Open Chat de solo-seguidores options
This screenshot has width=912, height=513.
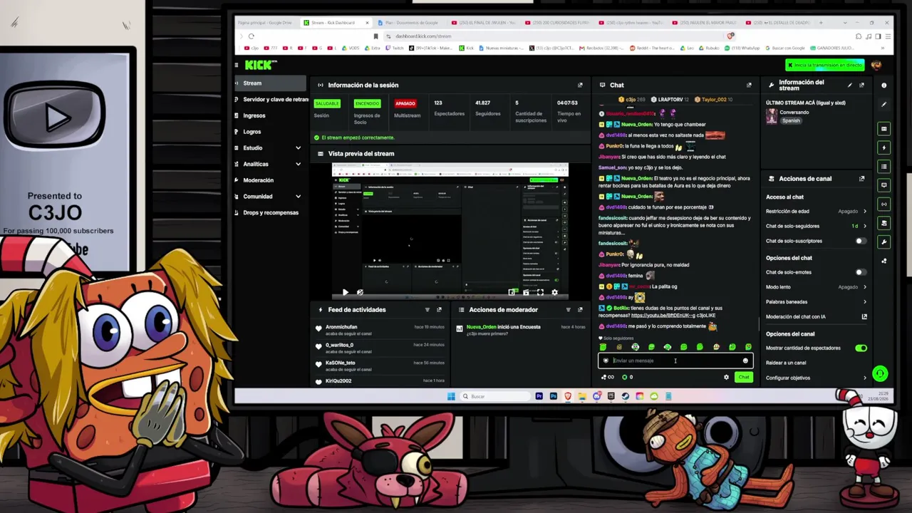click(816, 226)
